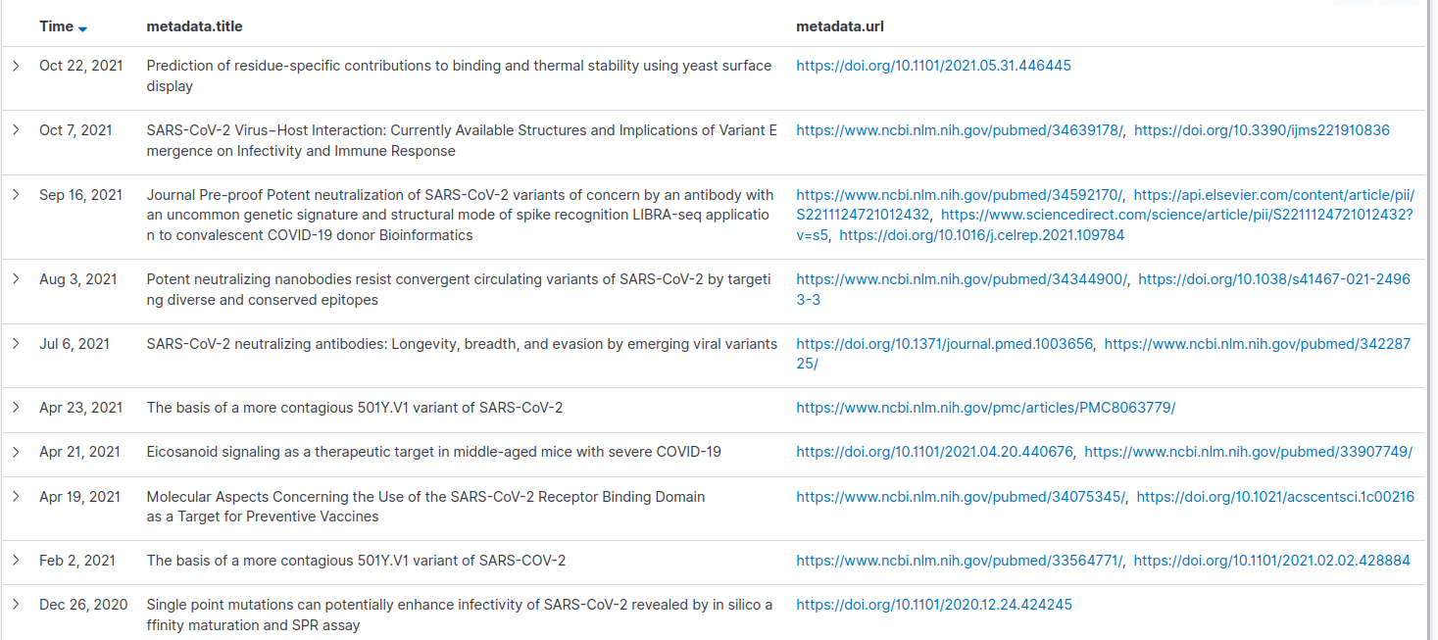Open PMC8063779 article link

pos(985,408)
